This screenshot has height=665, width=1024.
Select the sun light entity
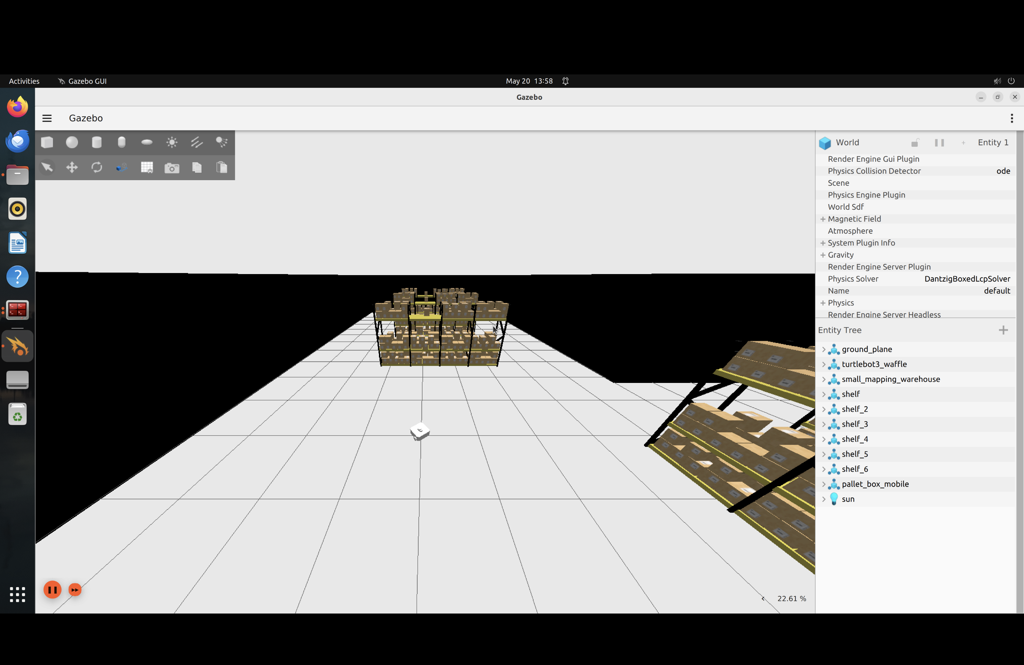click(x=848, y=499)
